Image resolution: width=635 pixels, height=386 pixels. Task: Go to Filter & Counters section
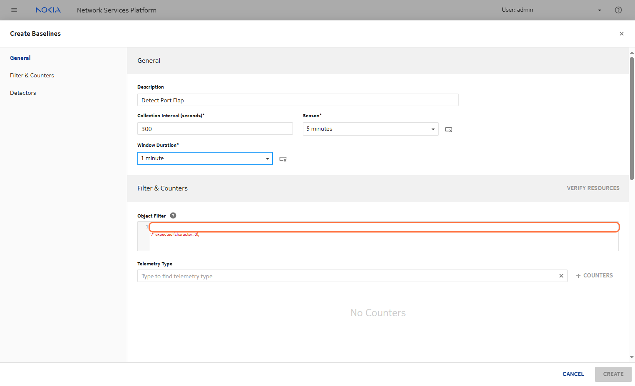32,75
